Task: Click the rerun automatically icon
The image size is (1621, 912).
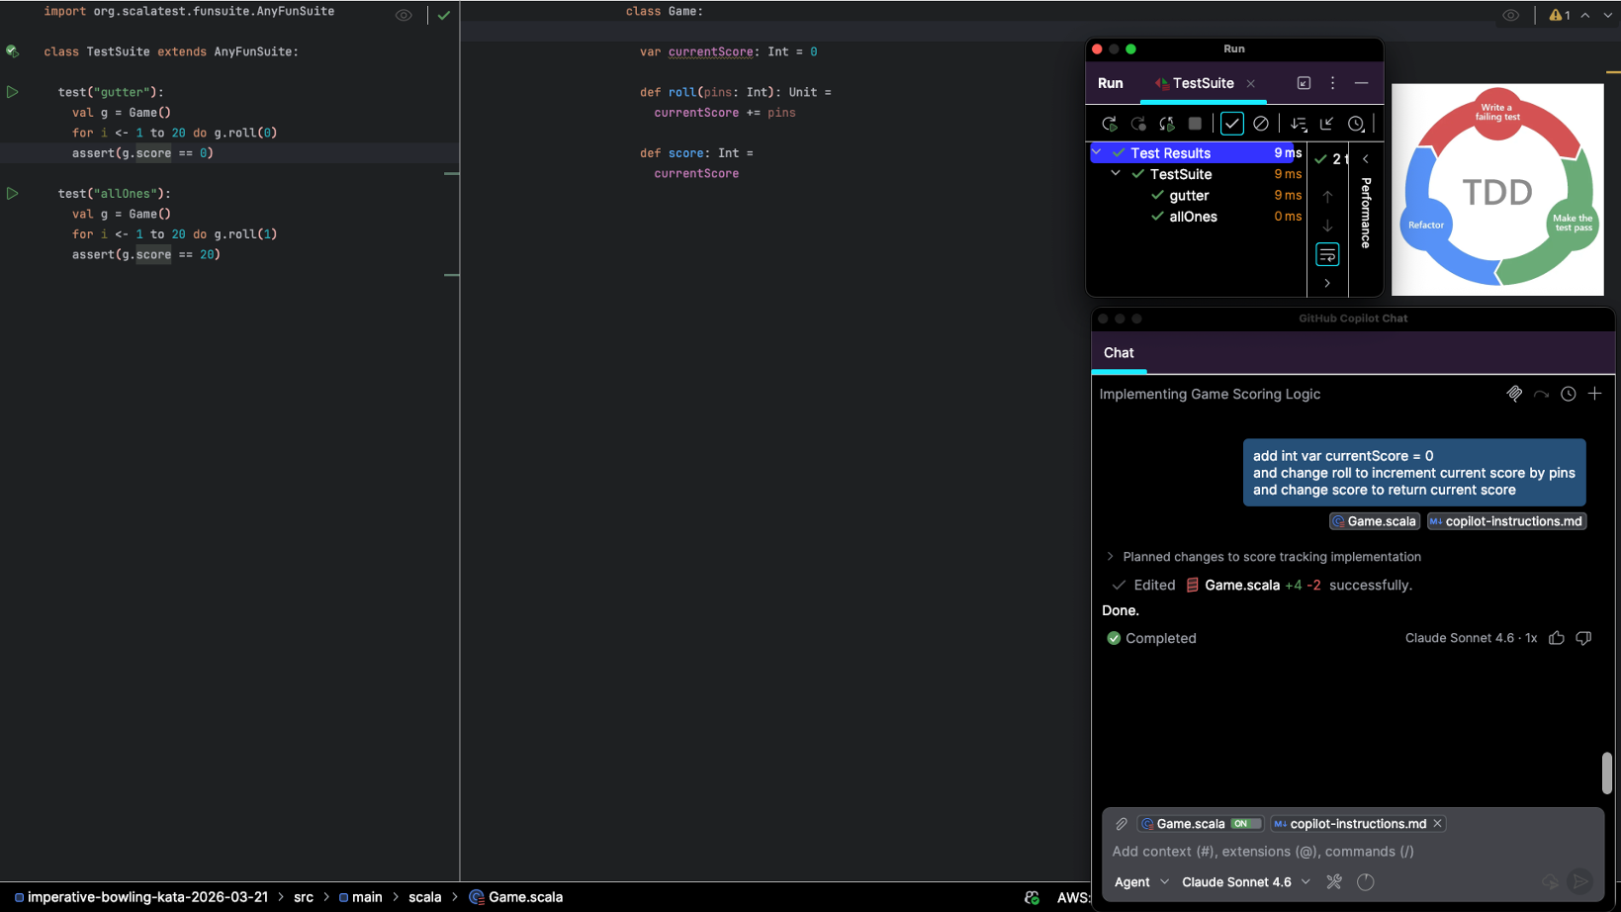Action: click(1167, 124)
